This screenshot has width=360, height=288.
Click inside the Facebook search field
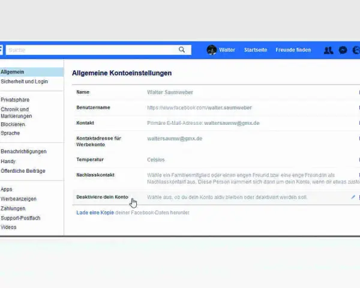tap(98, 50)
